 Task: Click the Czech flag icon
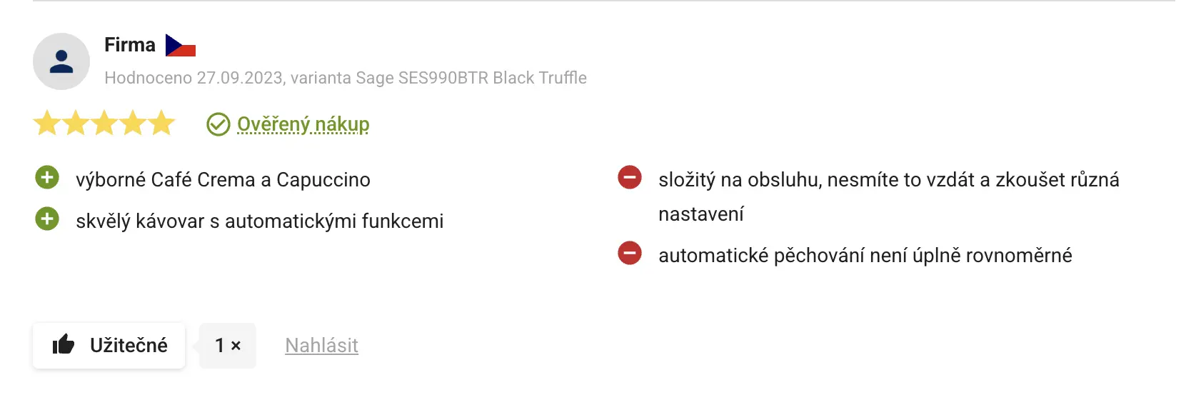[x=180, y=46]
